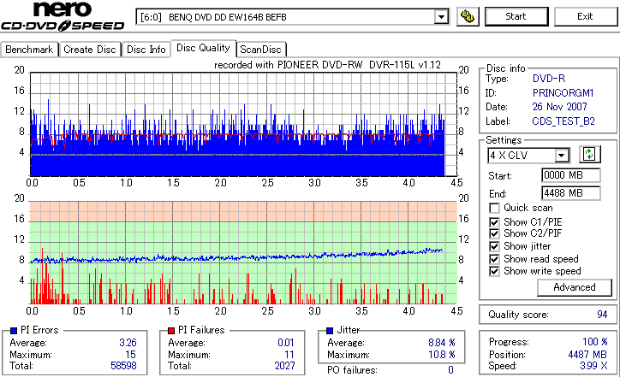
Task: Click the green refresh icon in Settings
Action: (x=589, y=155)
